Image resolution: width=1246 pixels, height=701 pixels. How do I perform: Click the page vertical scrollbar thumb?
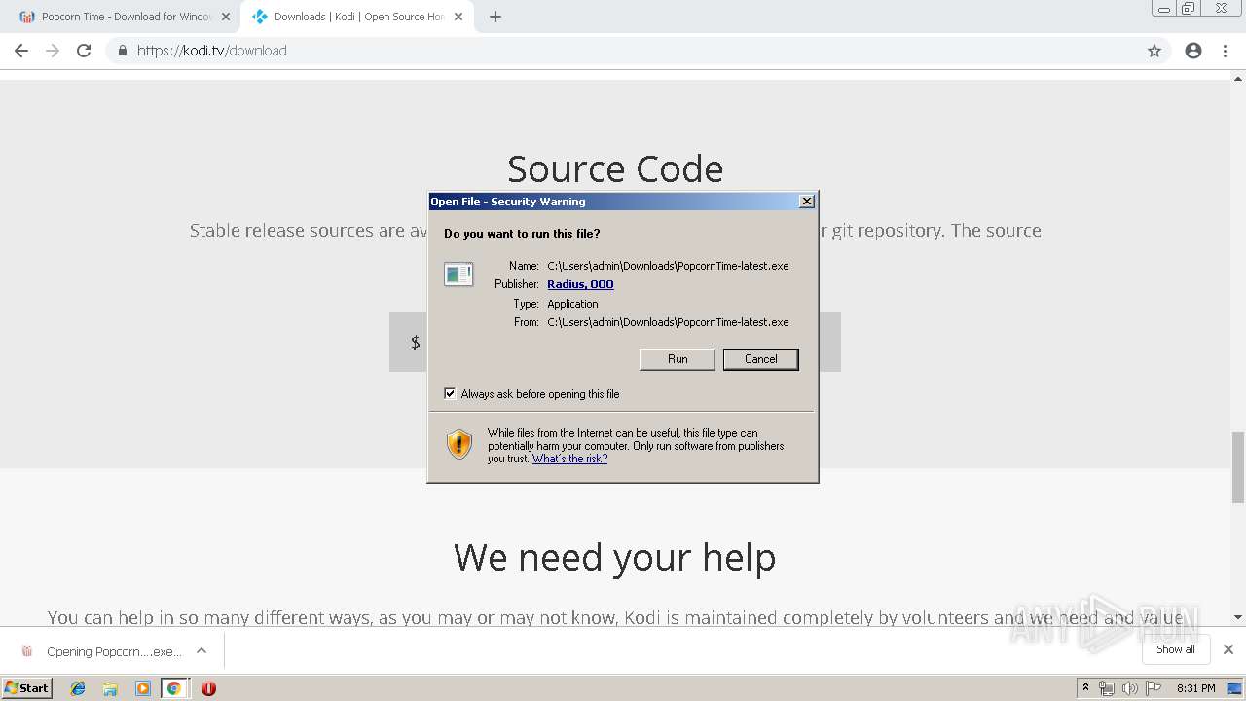click(x=1238, y=467)
